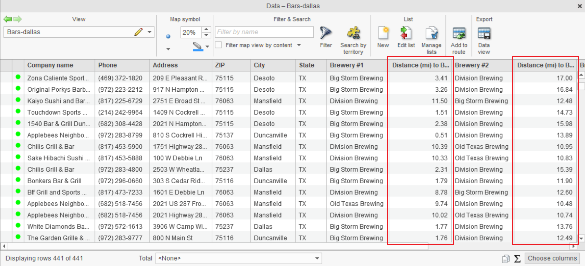Image resolution: width=585 pixels, height=266 pixels.
Task: Open Choose columns
Action: [552, 258]
